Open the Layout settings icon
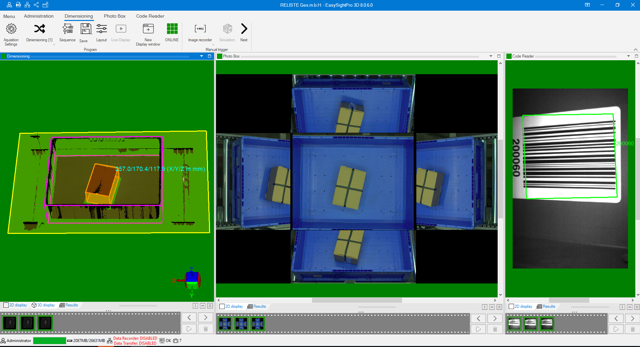Viewport: 640px width, 347px height. click(x=101, y=29)
